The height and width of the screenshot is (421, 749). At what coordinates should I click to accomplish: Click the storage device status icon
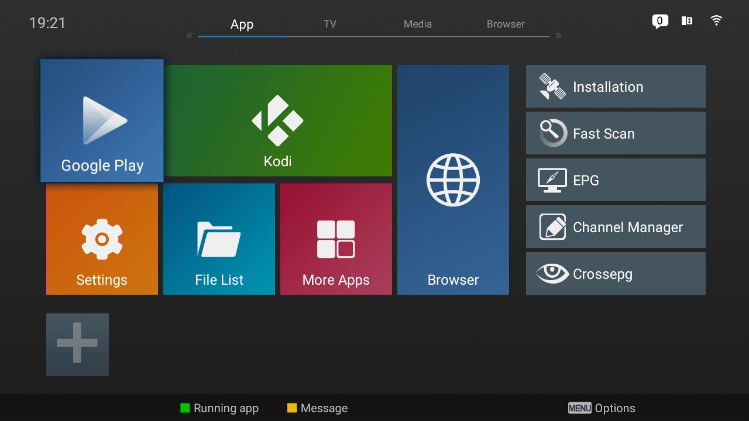[687, 21]
